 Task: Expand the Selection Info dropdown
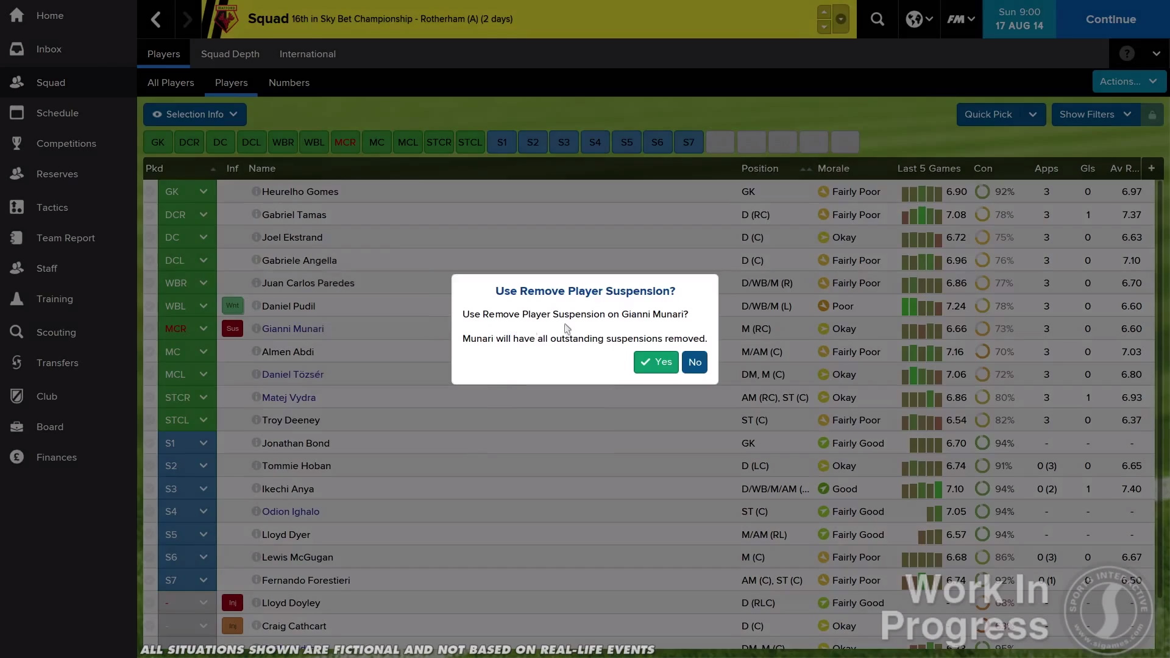[x=195, y=115]
